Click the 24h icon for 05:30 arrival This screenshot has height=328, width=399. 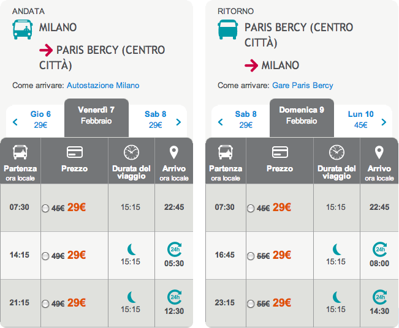(x=174, y=249)
